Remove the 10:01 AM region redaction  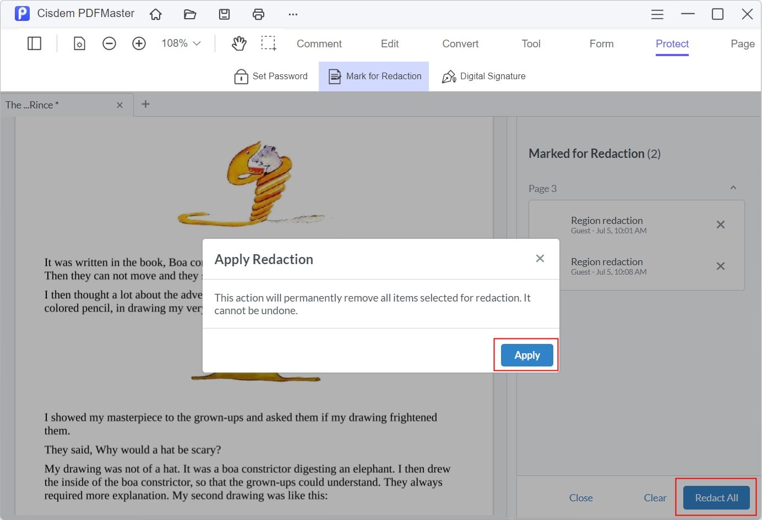pyautogui.click(x=720, y=225)
